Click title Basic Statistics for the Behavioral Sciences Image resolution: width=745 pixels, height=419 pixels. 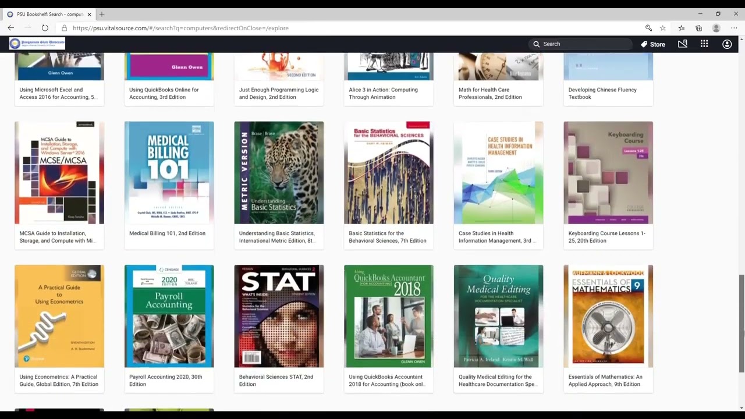coord(388,237)
